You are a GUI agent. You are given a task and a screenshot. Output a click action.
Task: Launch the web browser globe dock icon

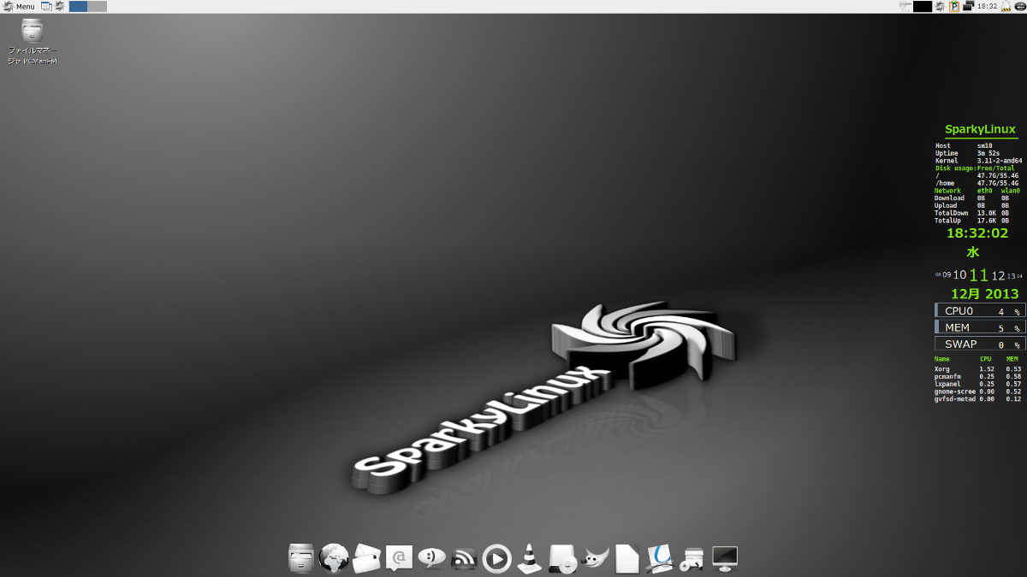333,558
